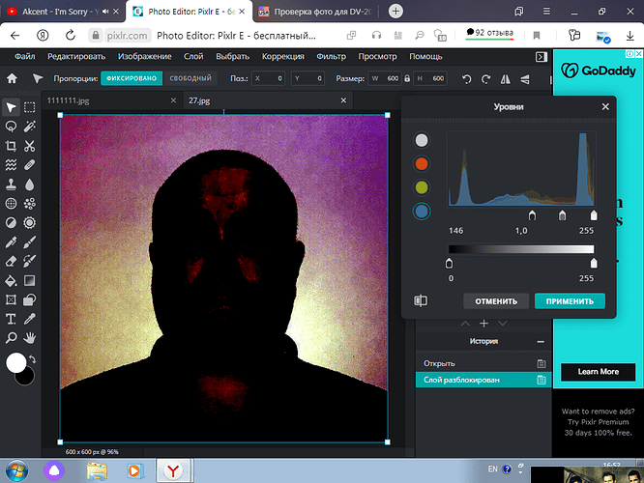Select the Text tool
Screen dimensions: 644x483
point(11,319)
